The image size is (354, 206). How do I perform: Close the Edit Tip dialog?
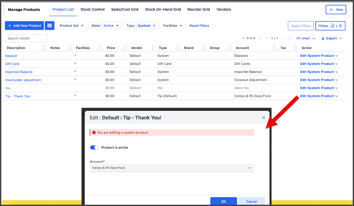[263, 118]
